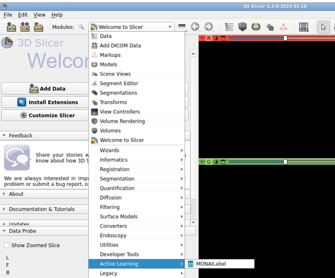Screen dimensions: 335x278
Task: Open the Registration submenu
Action: point(114,169)
